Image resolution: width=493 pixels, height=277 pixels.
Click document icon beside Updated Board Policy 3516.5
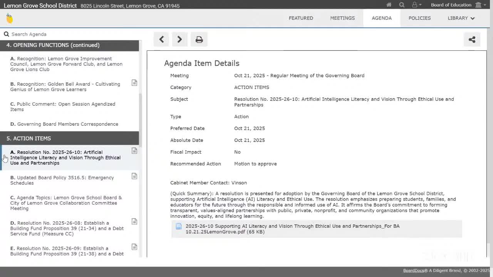pyautogui.click(x=134, y=176)
